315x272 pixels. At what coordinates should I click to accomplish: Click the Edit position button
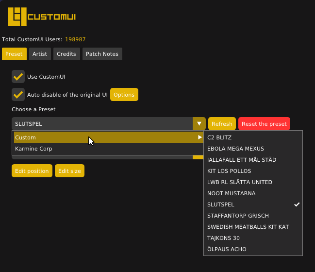(x=32, y=171)
